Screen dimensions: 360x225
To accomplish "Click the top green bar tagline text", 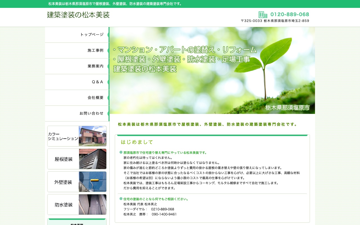I will (x=116, y=4).
